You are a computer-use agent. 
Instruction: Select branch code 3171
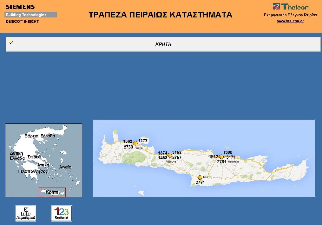pos(231,157)
